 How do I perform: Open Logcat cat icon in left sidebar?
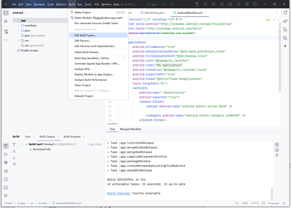click(6, 171)
